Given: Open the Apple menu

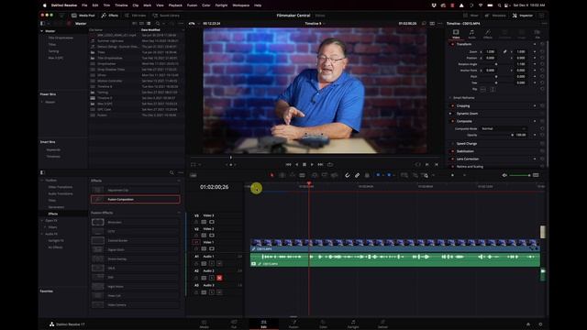Looking at the screenshot, I should tap(45, 5).
